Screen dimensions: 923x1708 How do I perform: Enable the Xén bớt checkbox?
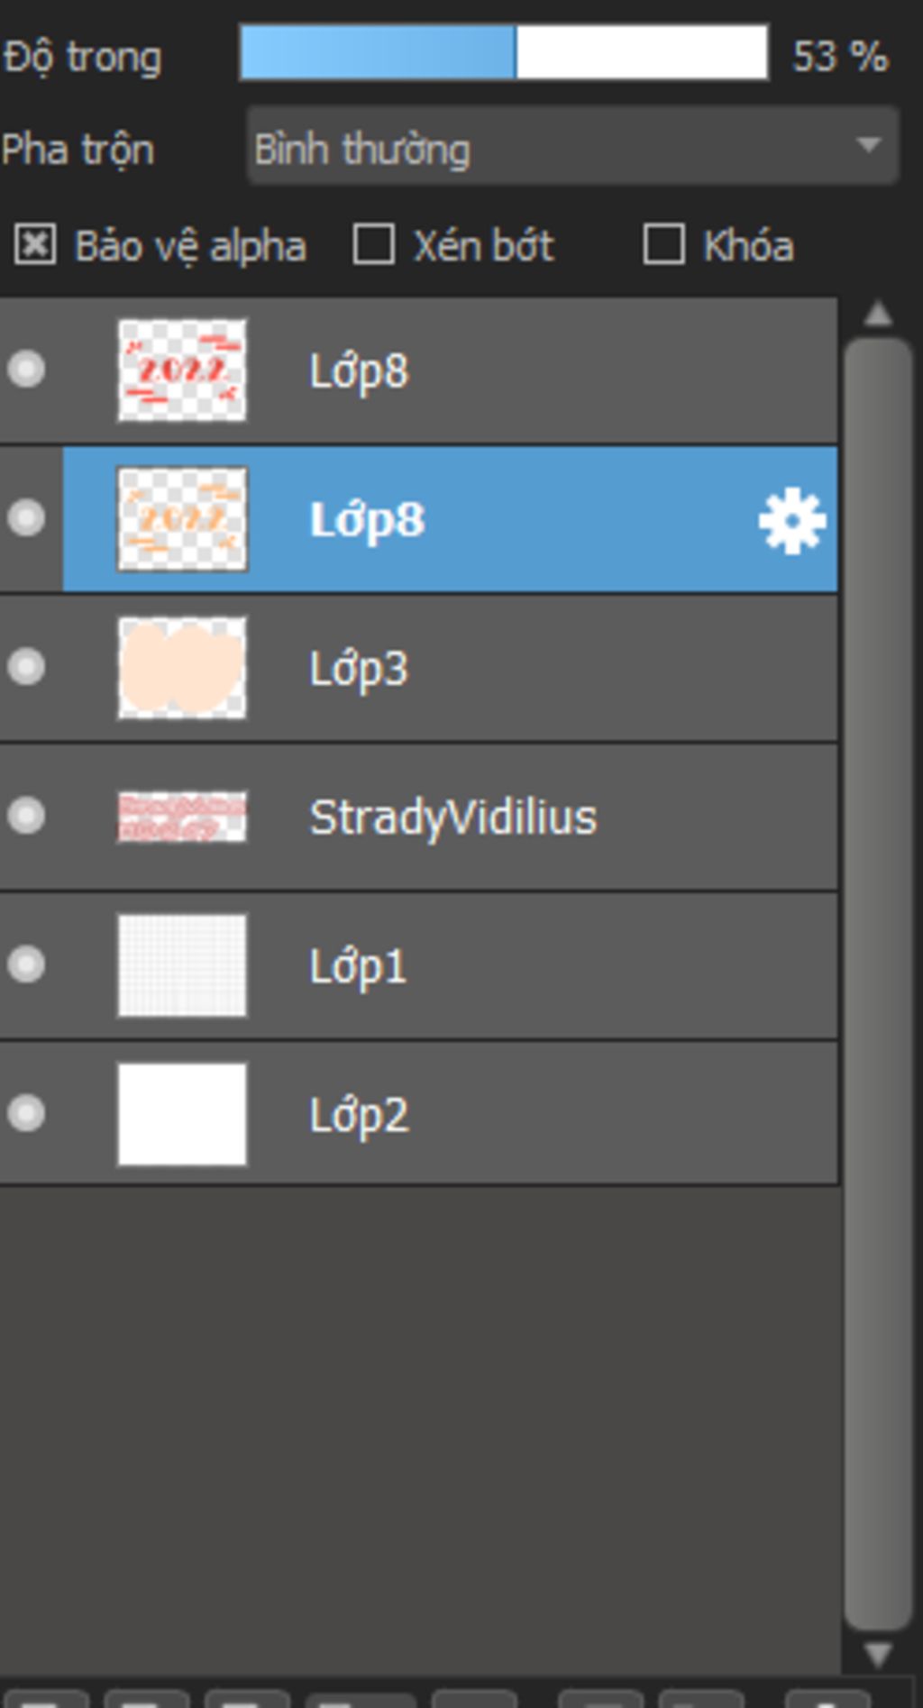pos(373,245)
